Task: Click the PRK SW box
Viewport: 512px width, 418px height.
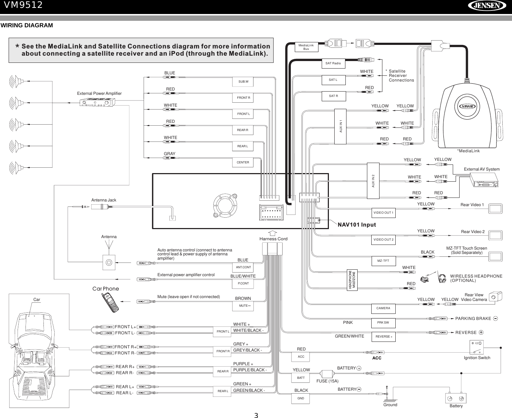Action: pos(383,322)
